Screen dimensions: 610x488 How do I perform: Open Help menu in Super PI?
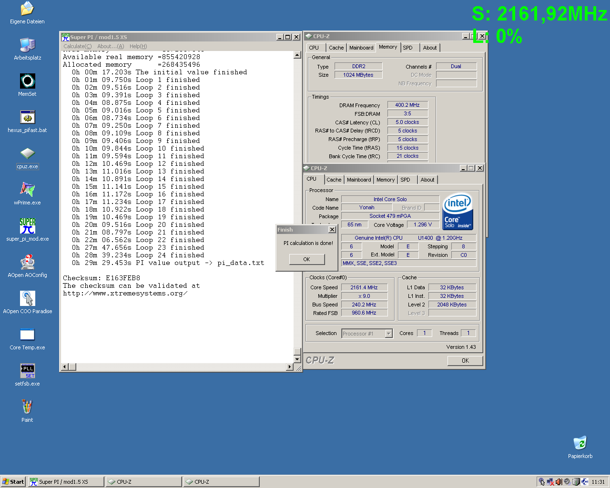coord(138,46)
